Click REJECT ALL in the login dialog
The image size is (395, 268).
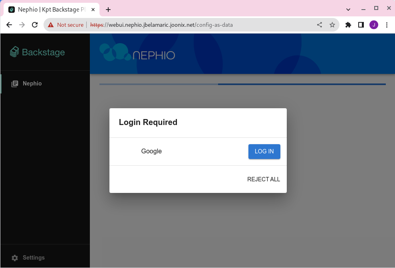pos(263,179)
